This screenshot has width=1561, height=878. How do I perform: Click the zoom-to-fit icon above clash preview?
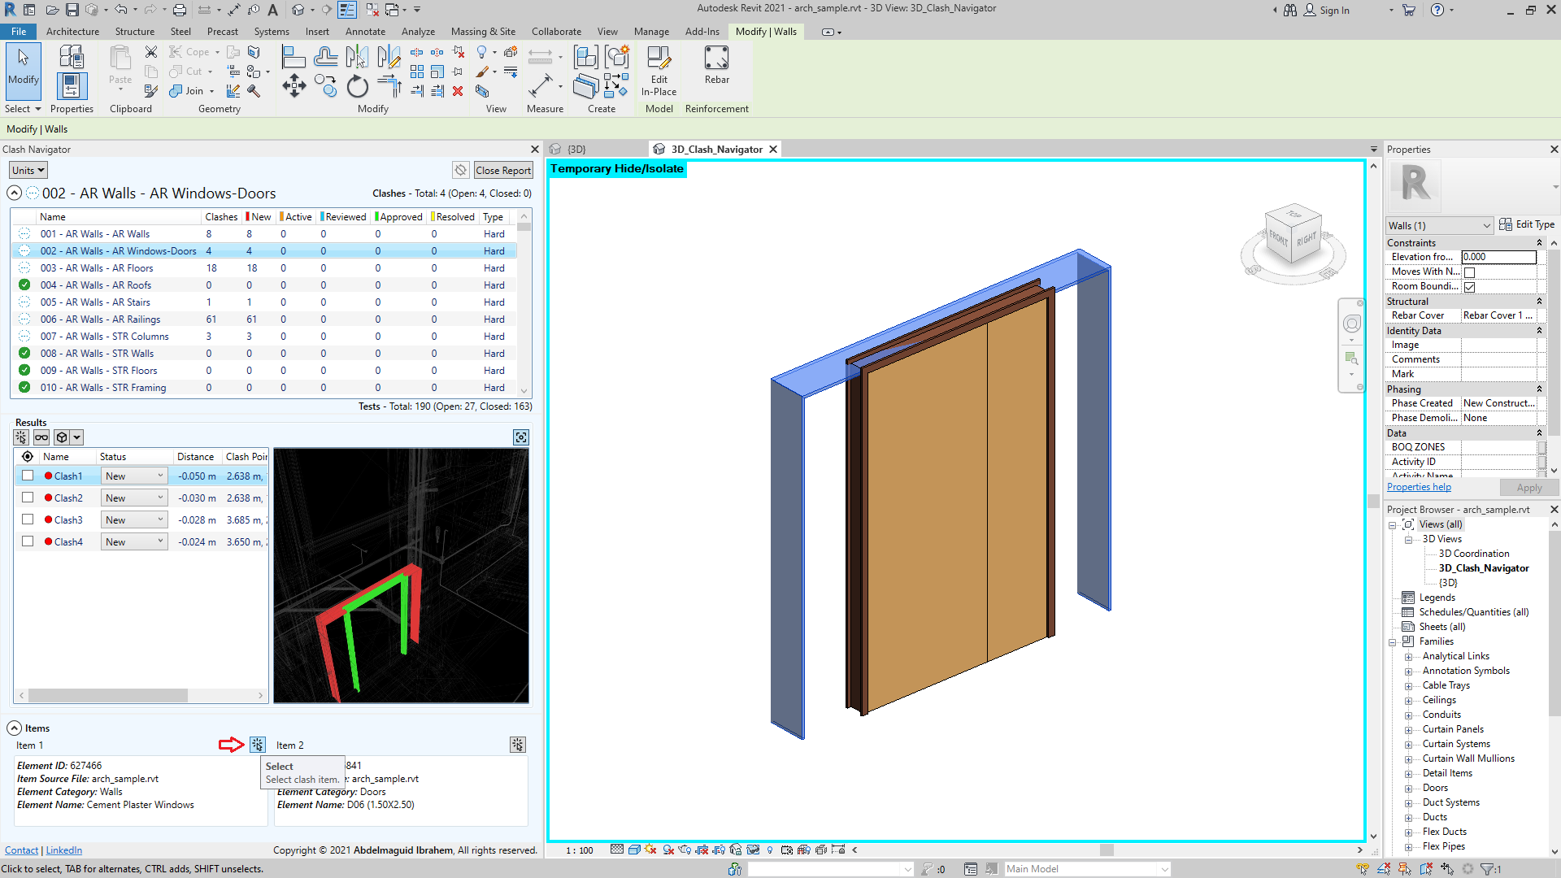click(521, 437)
